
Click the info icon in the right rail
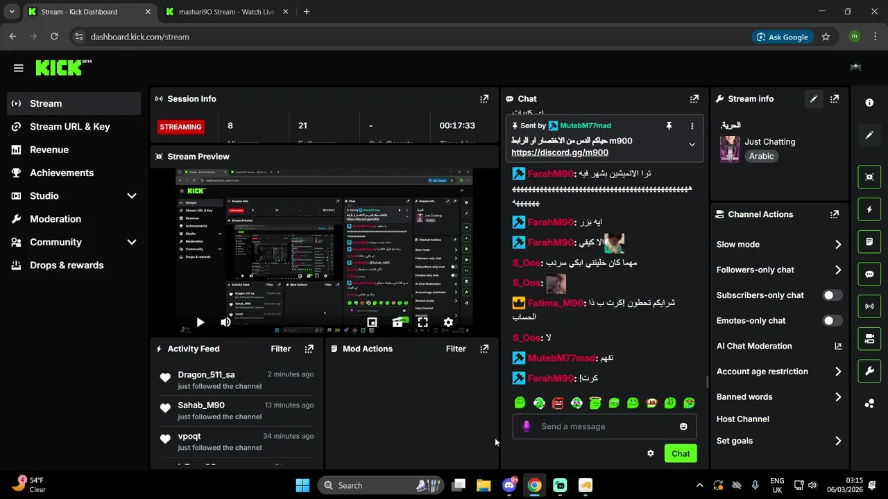tap(869, 103)
